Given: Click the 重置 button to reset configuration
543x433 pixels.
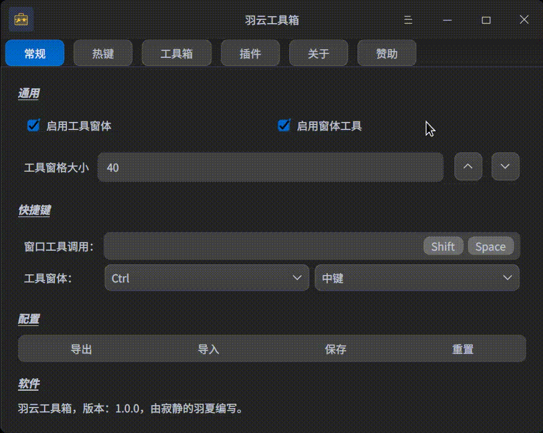Looking at the screenshot, I should [463, 349].
